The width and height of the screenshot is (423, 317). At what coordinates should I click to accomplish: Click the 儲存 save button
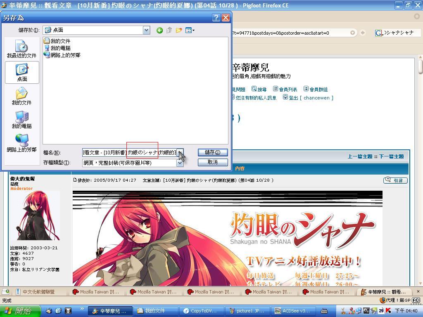213,152
